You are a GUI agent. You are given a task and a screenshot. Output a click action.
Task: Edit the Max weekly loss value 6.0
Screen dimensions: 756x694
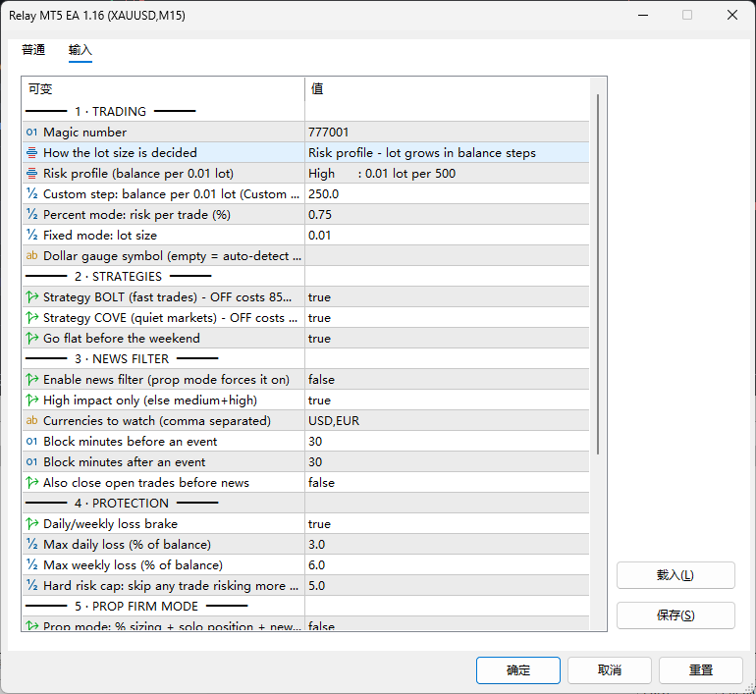tap(447, 564)
